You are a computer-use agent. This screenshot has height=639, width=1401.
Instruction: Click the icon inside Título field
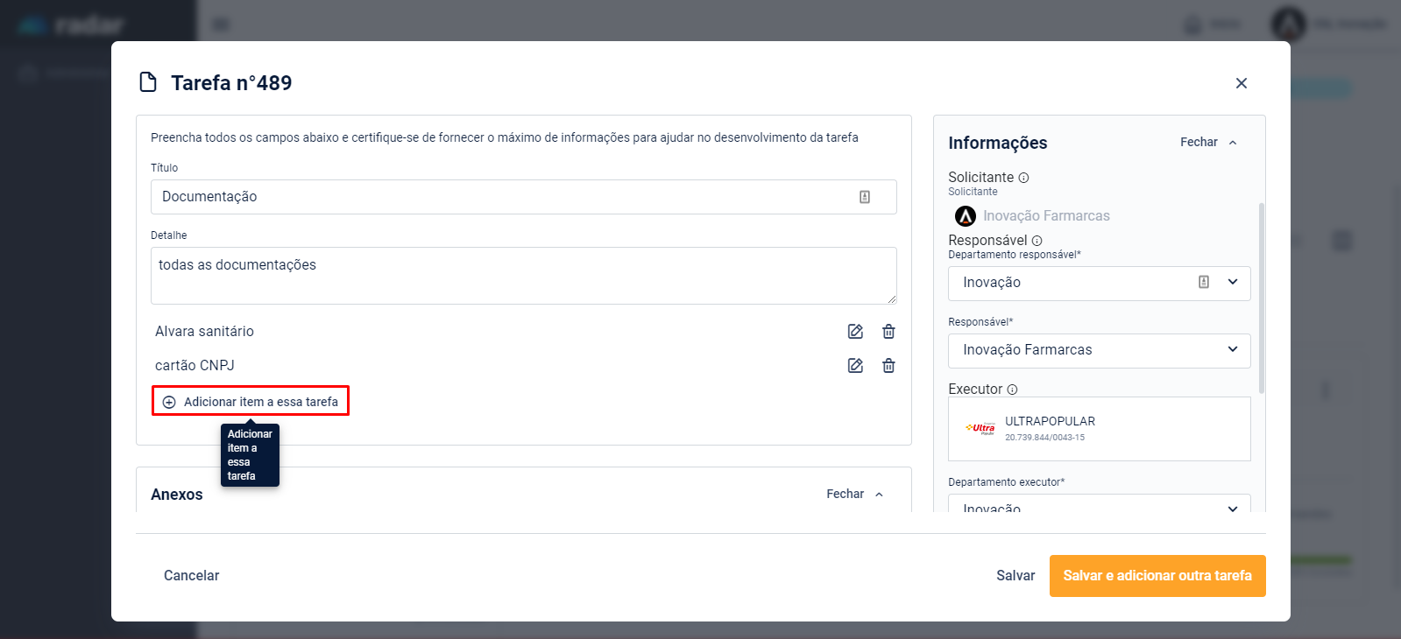(865, 197)
